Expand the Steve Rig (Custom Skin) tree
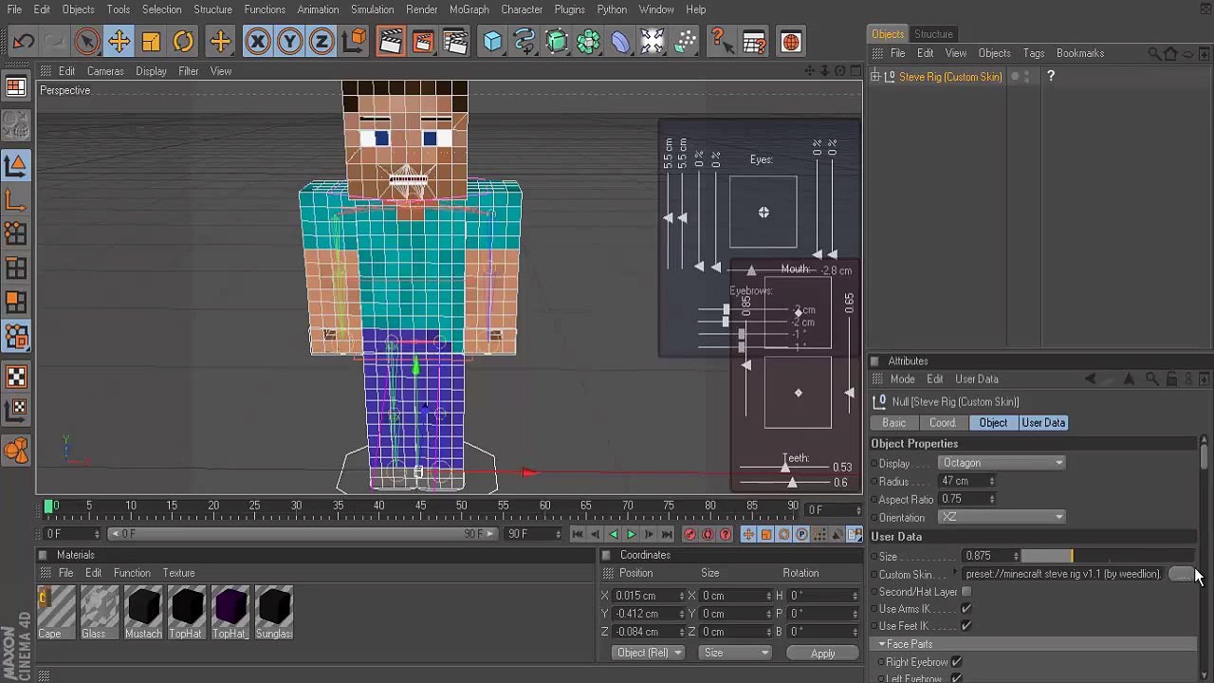Image resolution: width=1214 pixels, height=683 pixels. (x=876, y=77)
